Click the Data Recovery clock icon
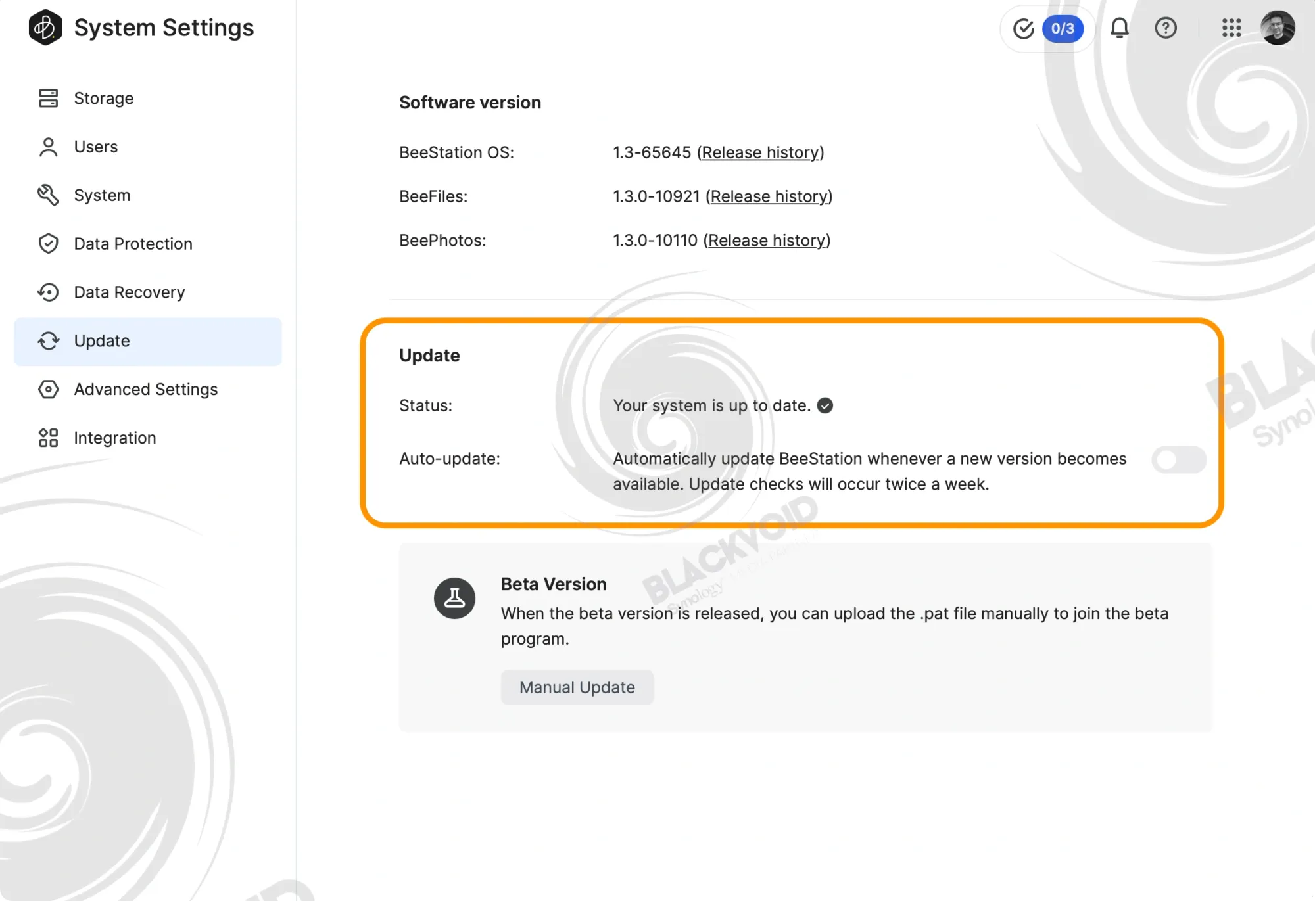1315x901 pixels. [48, 292]
